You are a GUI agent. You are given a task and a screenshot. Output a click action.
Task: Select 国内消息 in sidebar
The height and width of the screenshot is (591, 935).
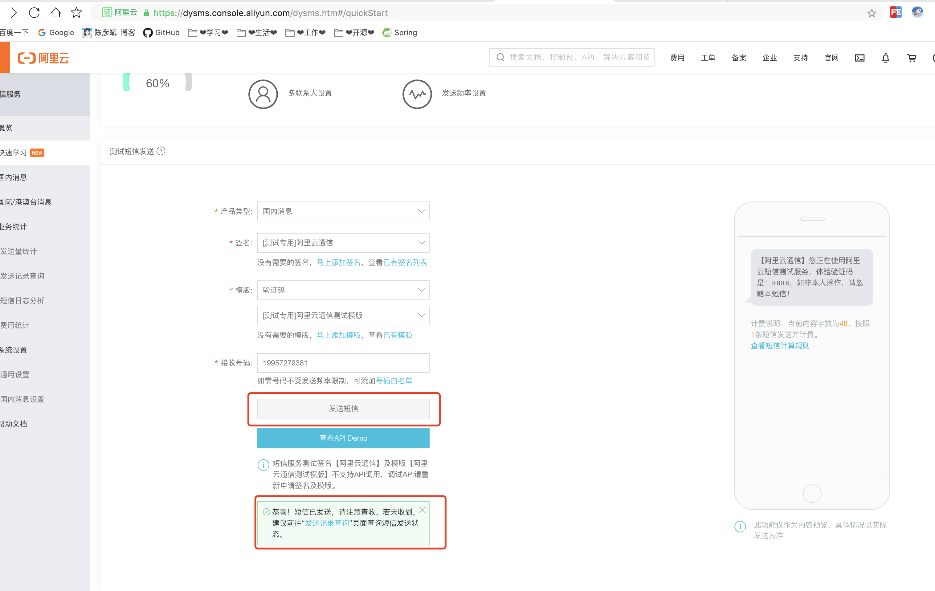45,177
